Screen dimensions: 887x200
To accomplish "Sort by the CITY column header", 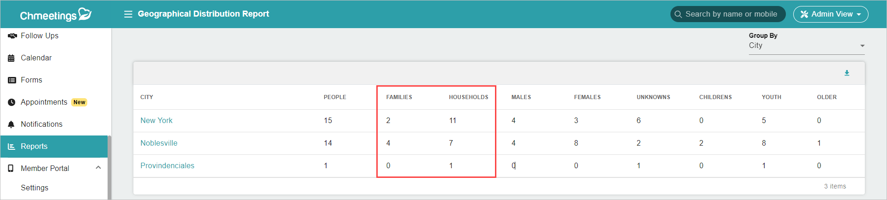I will 147,97.
